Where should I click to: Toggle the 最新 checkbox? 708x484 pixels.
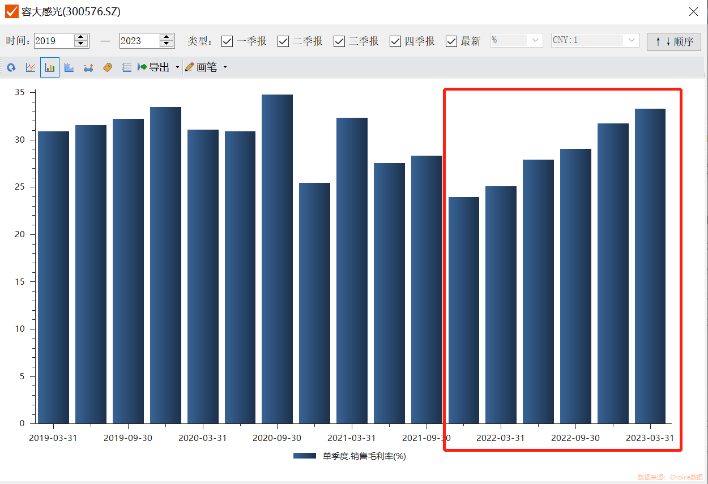point(451,41)
